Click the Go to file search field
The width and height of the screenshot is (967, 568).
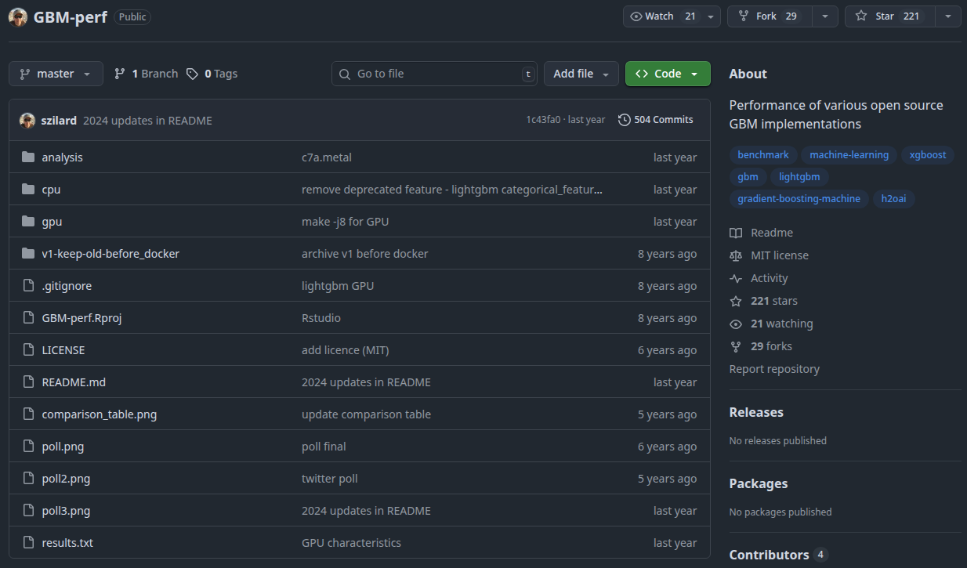[434, 74]
